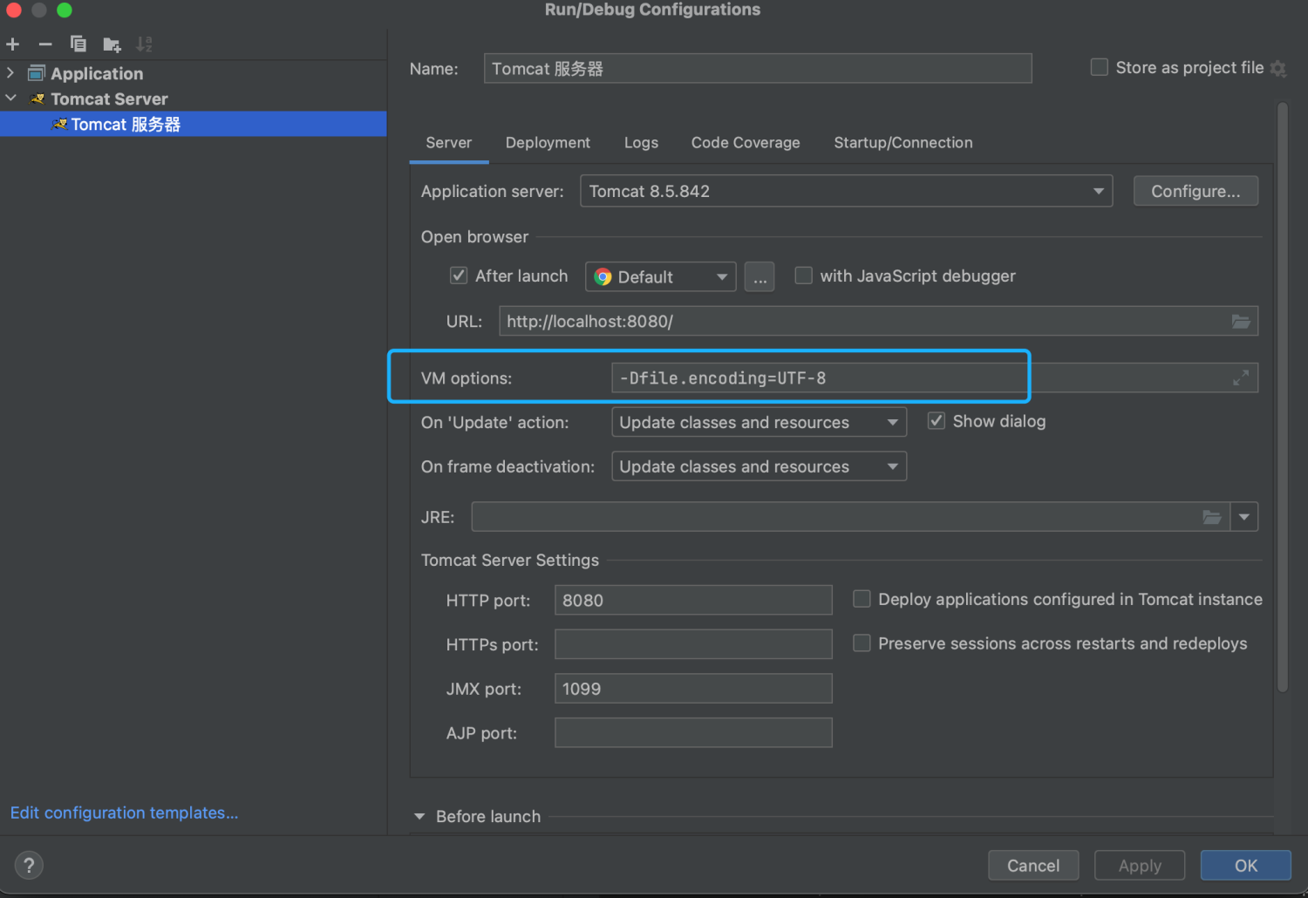Open the On 'Update' action dropdown
Screen dimensions: 1308x898
click(x=759, y=422)
